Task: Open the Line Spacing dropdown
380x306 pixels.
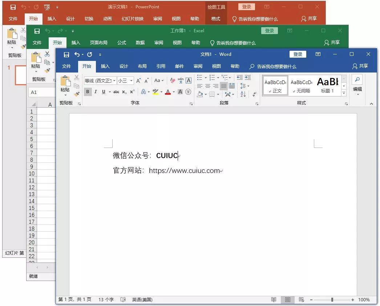Action: click(x=244, y=86)
